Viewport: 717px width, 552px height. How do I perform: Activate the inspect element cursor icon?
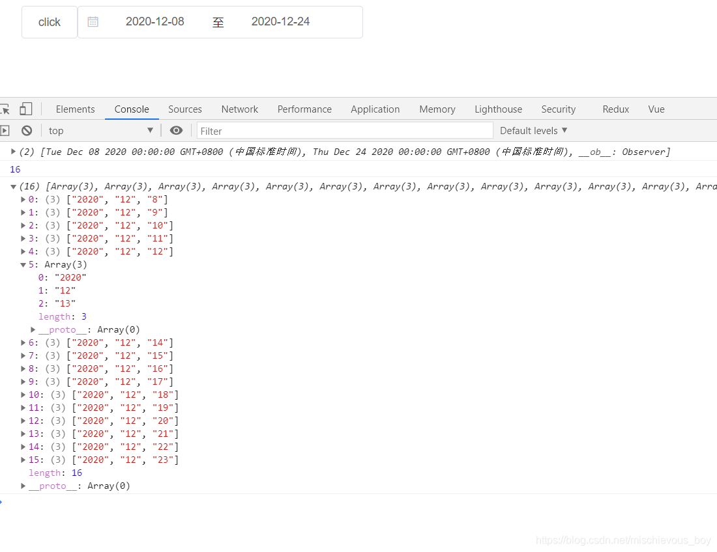coord(5,109)
